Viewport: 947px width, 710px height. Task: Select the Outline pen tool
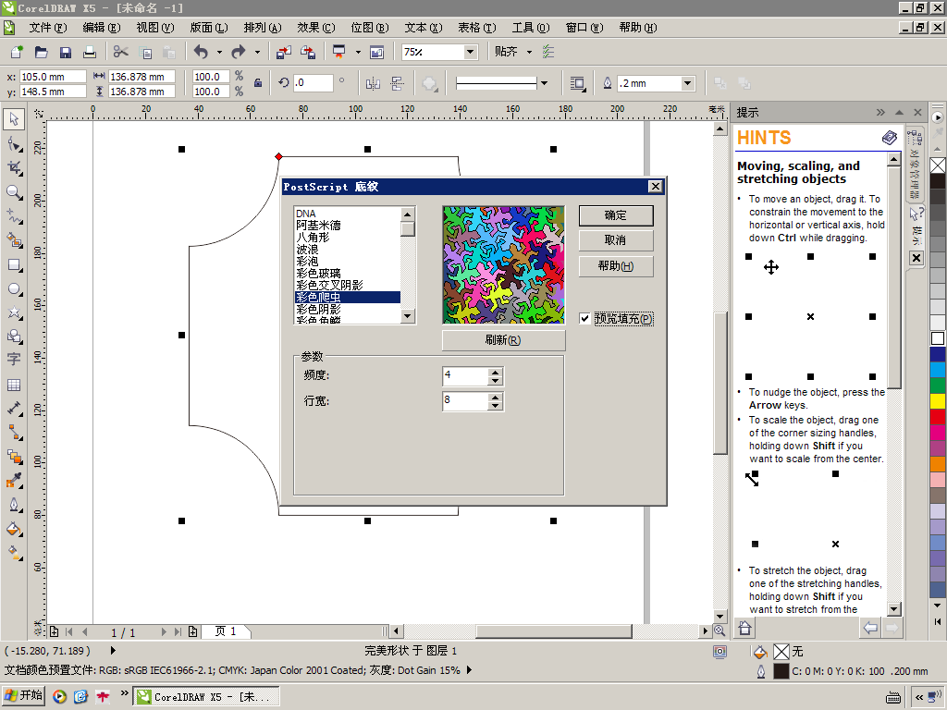pyautogui.click(x=15, y=505)
